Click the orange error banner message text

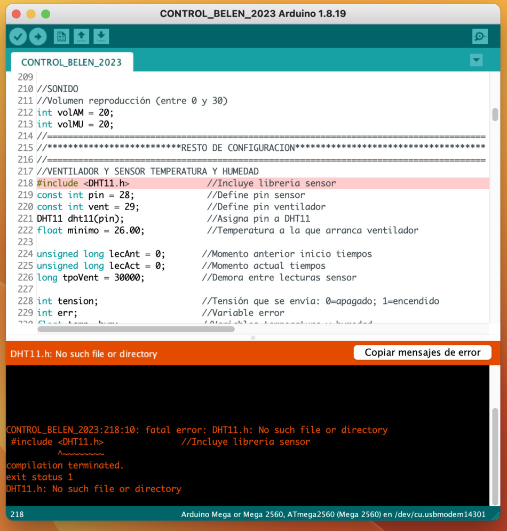[84, 354]
